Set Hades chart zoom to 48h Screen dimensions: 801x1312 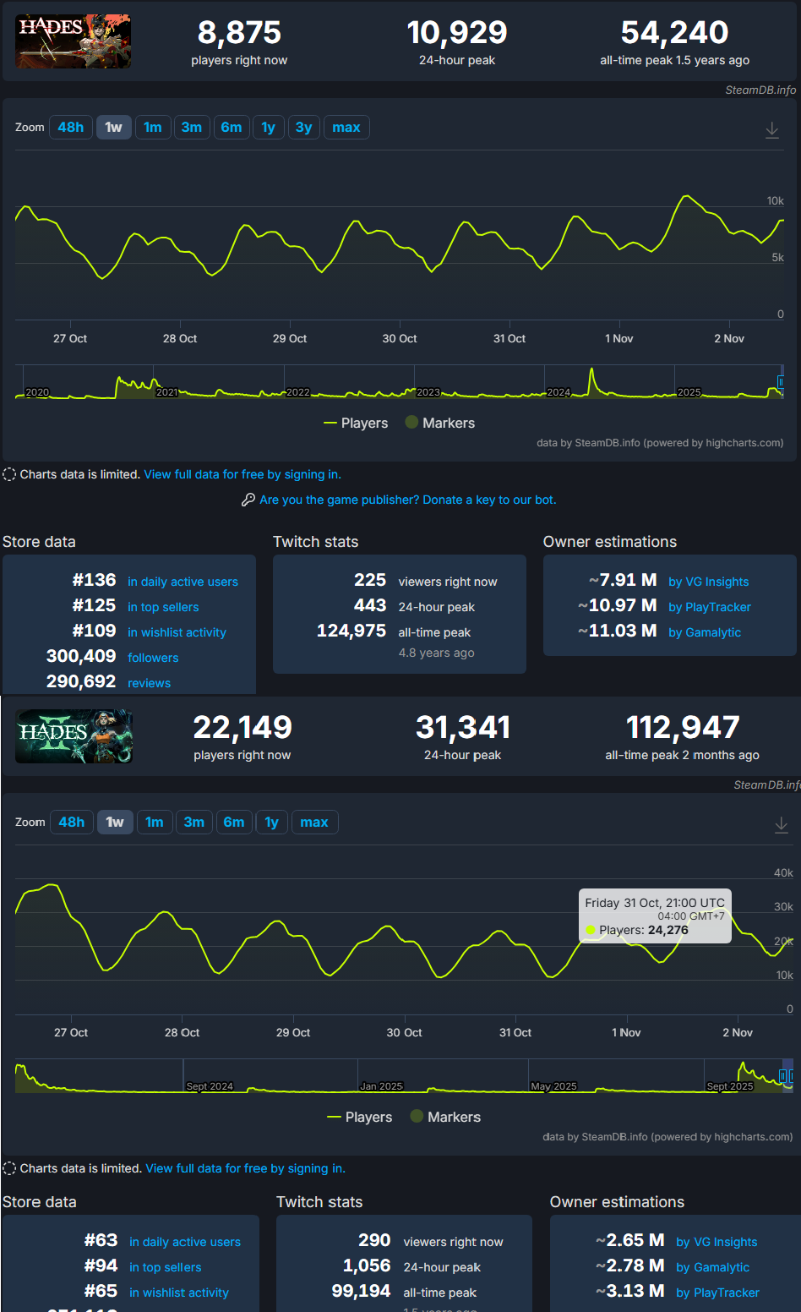(71, 127)
